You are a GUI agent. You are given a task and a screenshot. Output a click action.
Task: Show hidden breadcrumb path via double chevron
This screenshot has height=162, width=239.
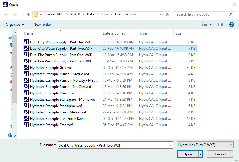point(41,15)
